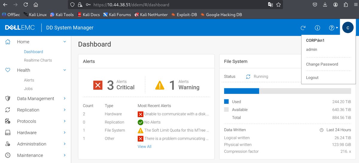Open the Firefox account icon

click(336, 5)
